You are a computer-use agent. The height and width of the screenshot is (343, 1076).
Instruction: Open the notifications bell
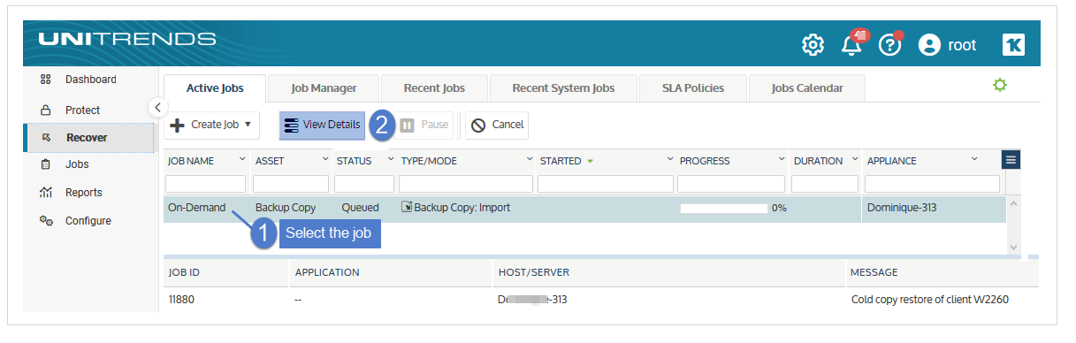tap(851, 45)
